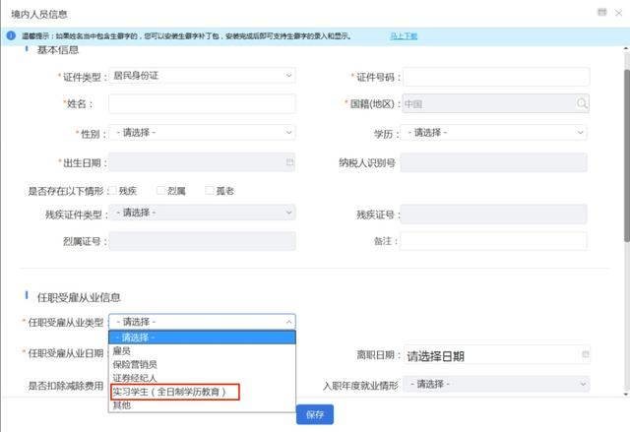Expand the 入职年度就业情形 dropdown
Screen dimensions: 630x432
point(493,384)
